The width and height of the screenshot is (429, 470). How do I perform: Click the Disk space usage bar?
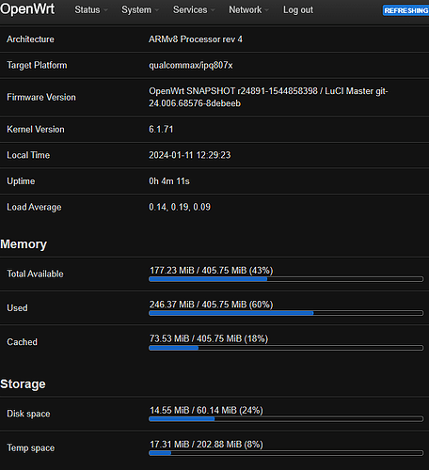coord(286,419)
